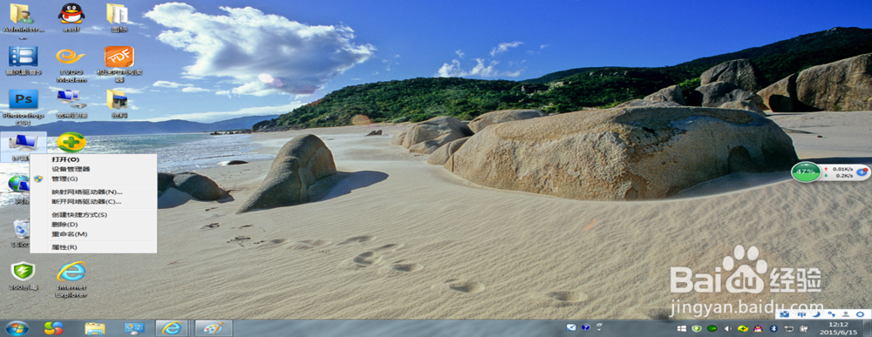Image resolution: width=872 pixels, height=337 pixels.
Task: Toggle the moon icon on IME bar
Action: tap(816, 314)
